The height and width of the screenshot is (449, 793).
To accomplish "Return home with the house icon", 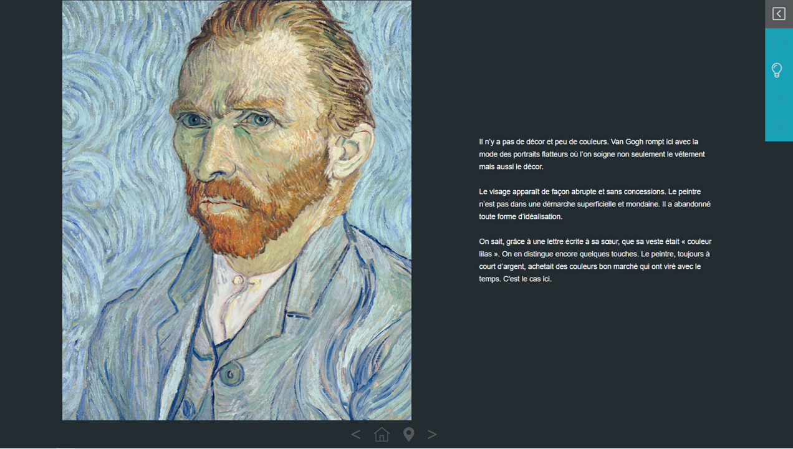I will [382, 434].
